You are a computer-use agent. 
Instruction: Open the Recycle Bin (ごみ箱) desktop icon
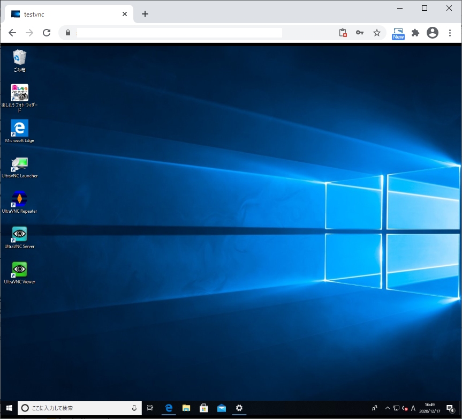[x=19, y=61]
